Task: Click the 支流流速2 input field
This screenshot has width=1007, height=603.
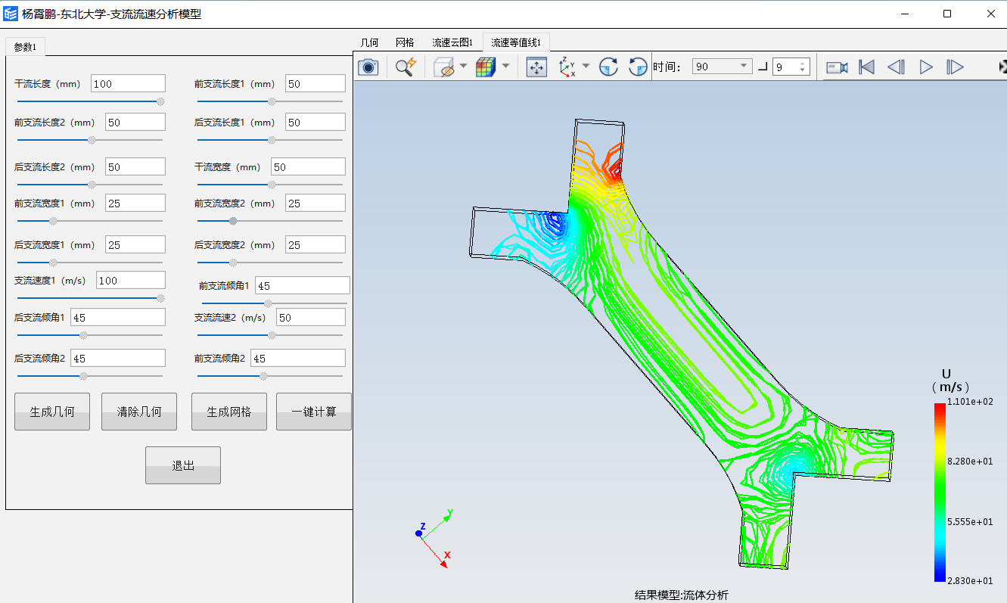Action: coord(311,318)
